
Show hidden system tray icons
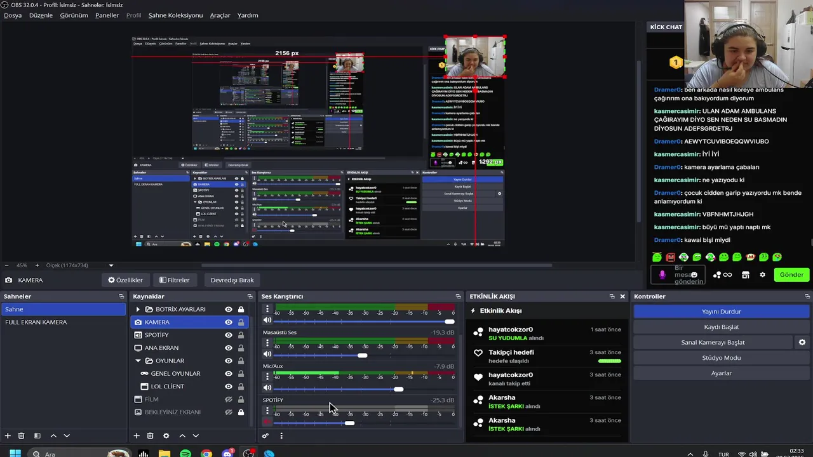690,454
